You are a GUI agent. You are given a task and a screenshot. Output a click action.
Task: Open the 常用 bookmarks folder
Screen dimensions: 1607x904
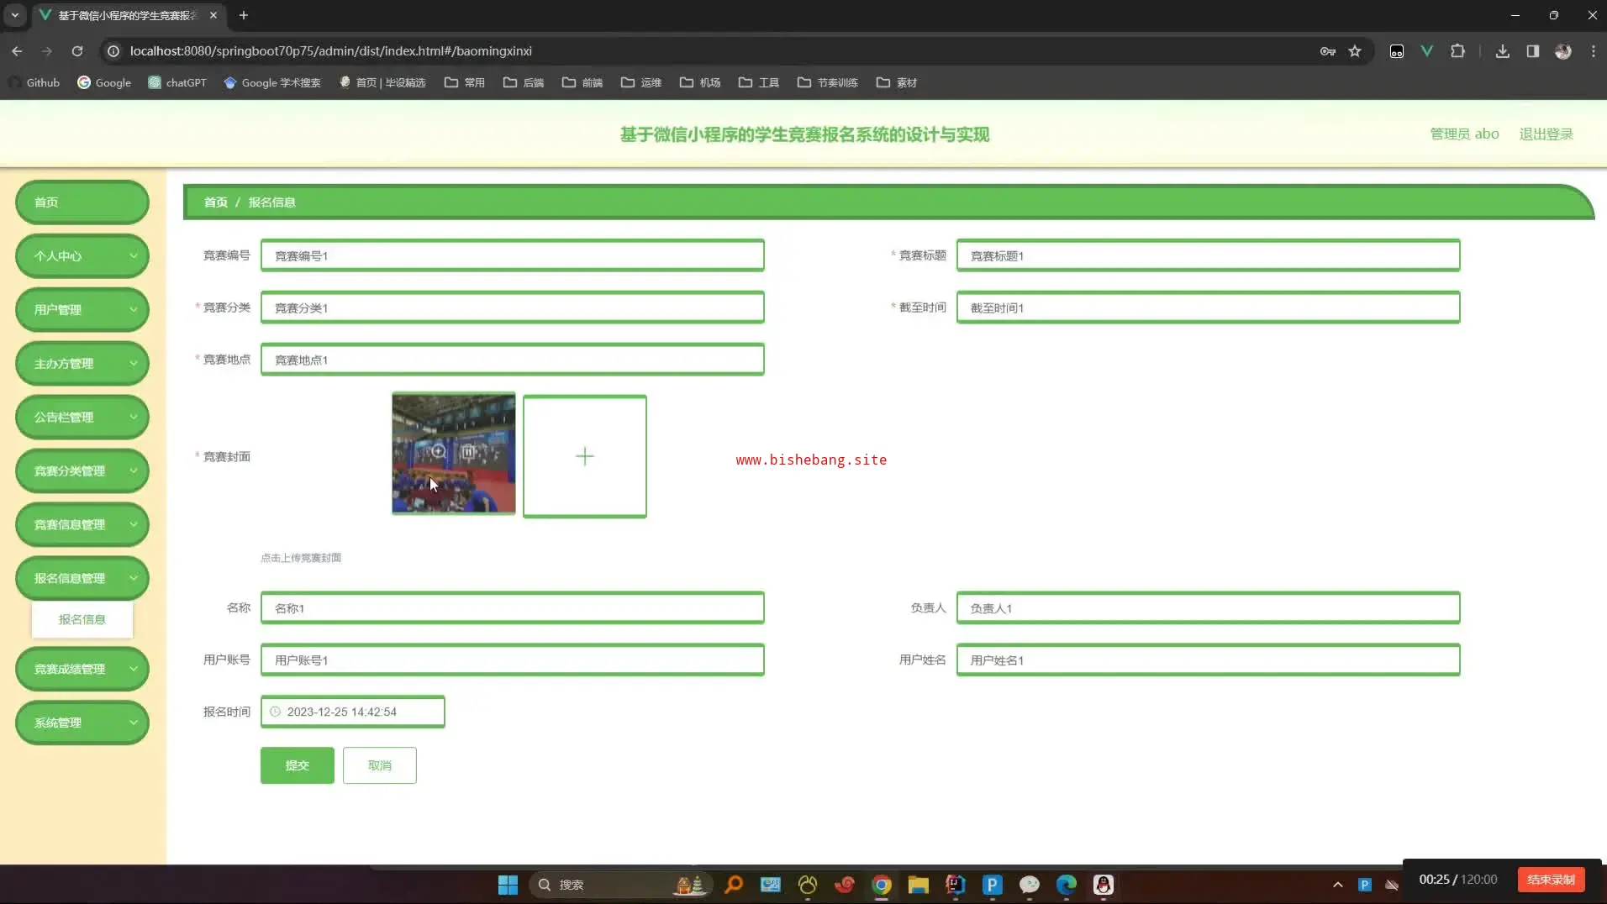[x=465, y=82]
